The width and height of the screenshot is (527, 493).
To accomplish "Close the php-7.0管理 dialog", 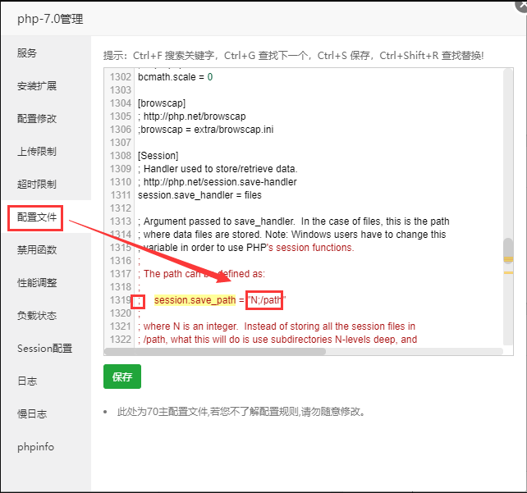I will pyautogui.click(x=522, y=6).
